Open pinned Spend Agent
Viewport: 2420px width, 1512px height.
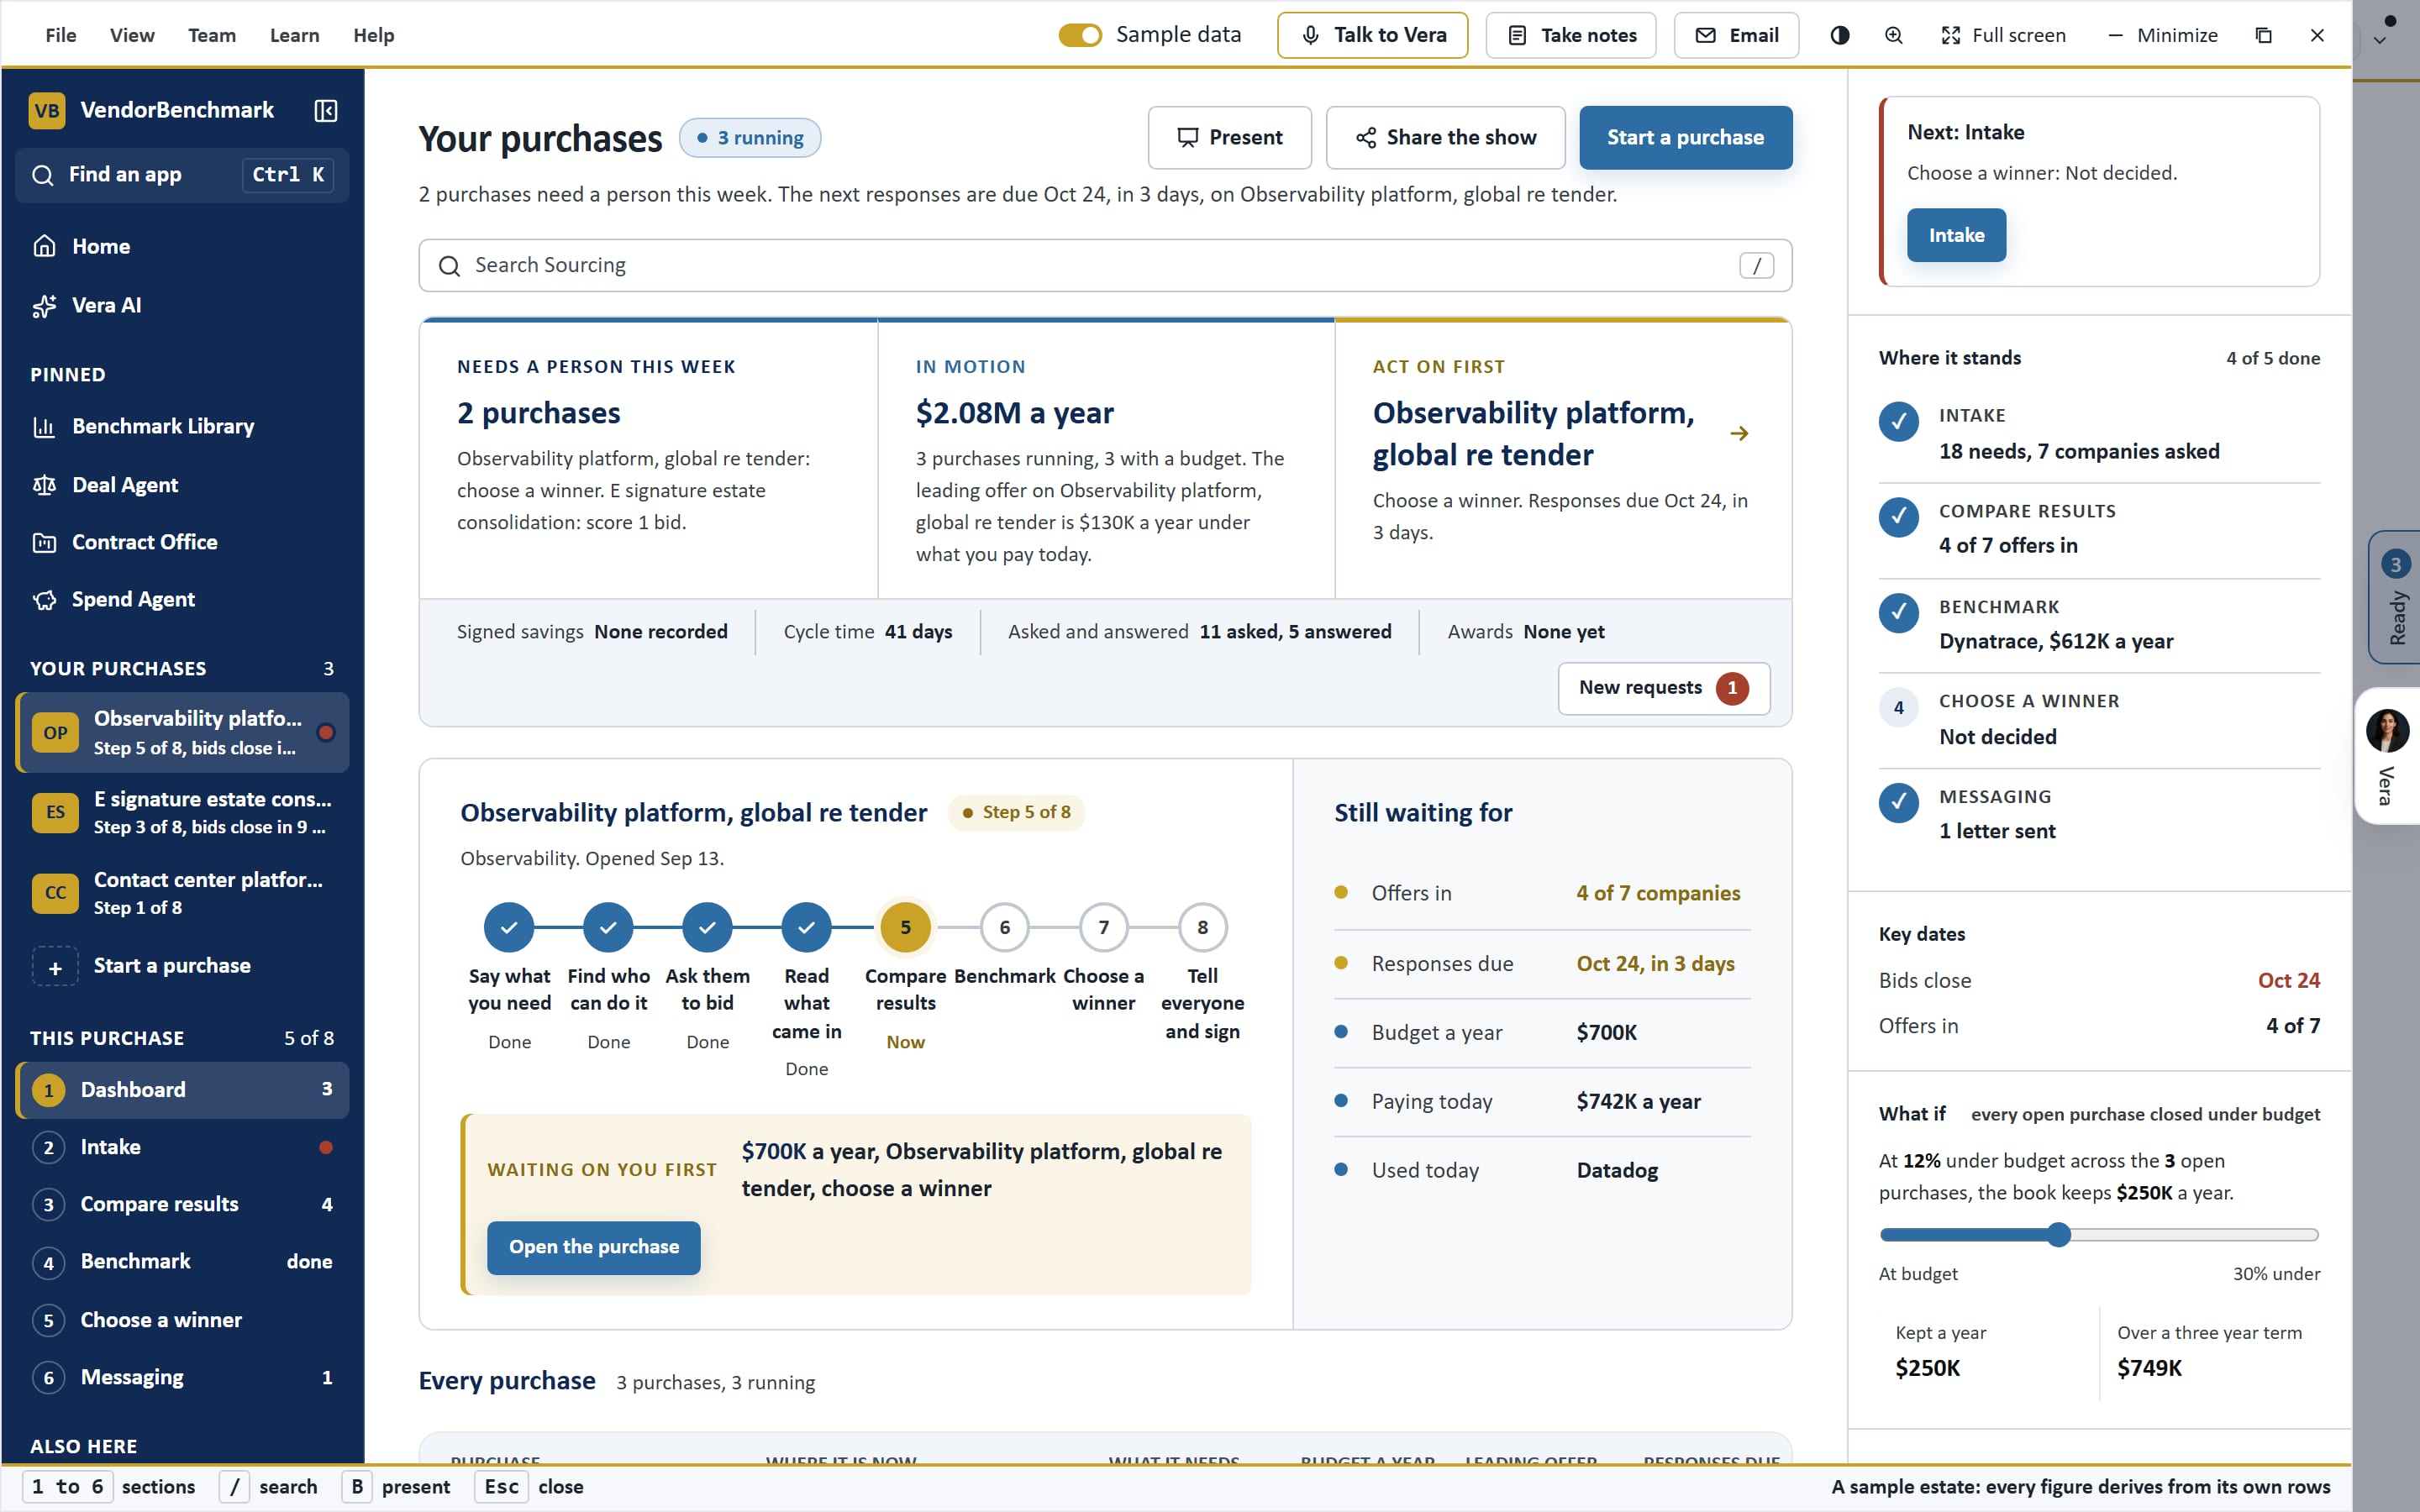tap(182, 599)
